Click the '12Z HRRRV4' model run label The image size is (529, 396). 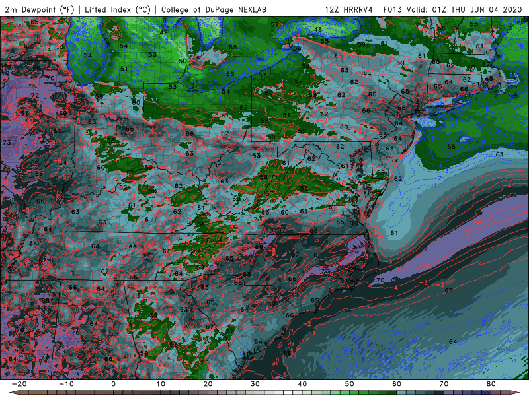point(349,9)
